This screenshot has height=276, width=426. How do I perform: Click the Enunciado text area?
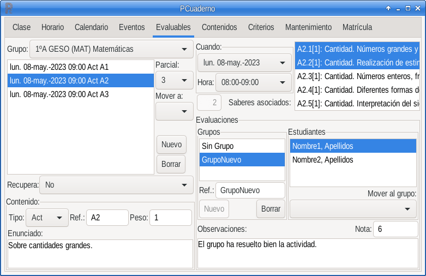tap(100, 254)
